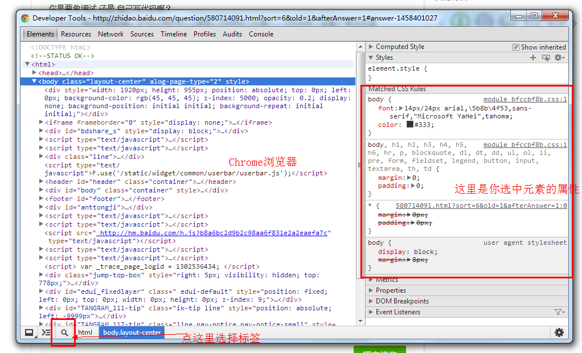
Task: Switch to the Console tab
Action: point(261,34)
